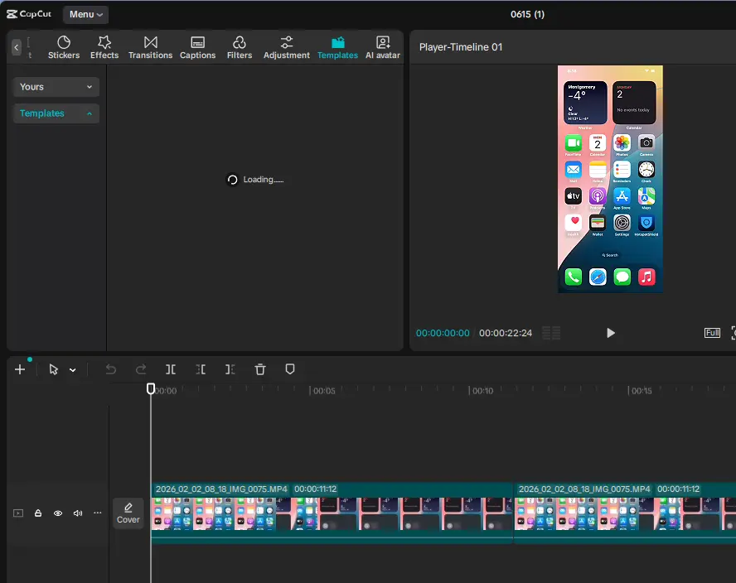The width and height of the screenshot is (736, 583).
Task: Click the Redo arrow
Action: tap(141, 369)
